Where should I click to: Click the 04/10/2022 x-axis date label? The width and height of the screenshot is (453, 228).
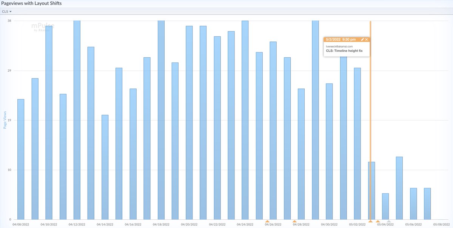49,224
